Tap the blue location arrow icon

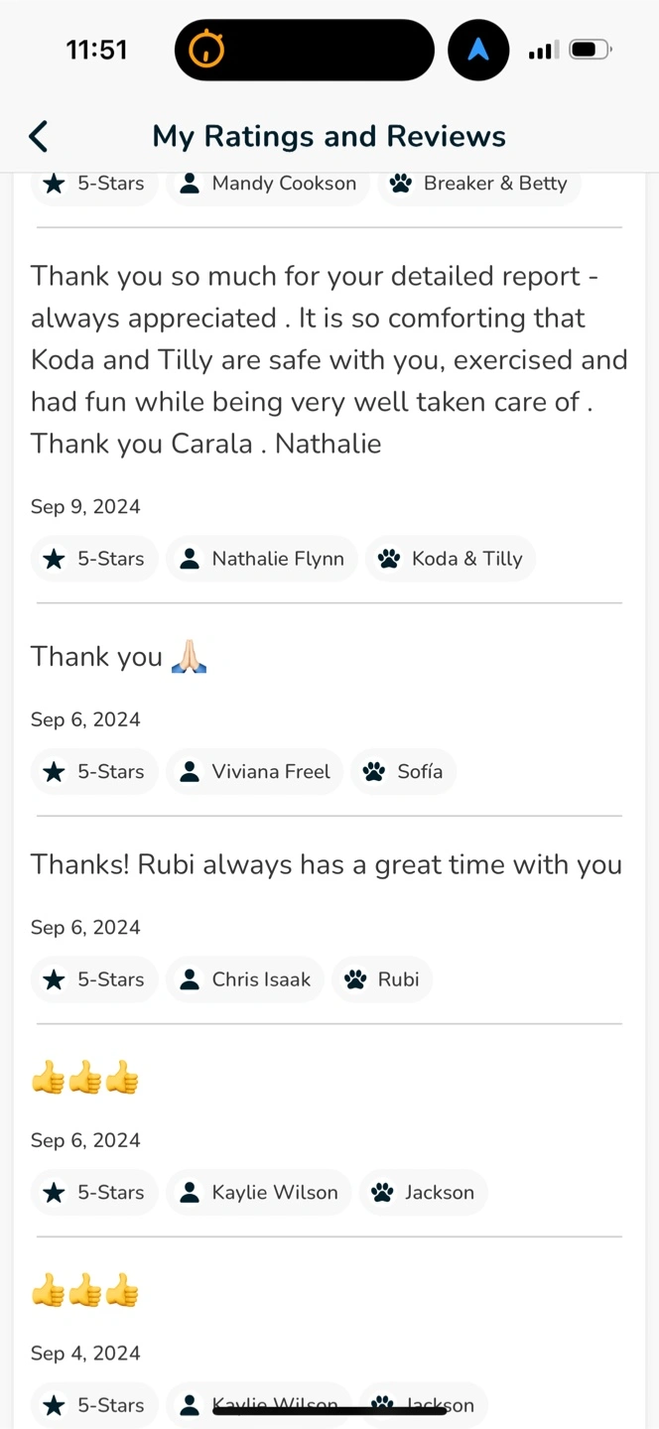click(478, 50)
